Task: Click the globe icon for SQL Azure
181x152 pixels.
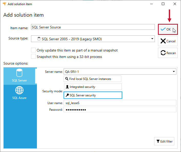Action: coord(19,90)
